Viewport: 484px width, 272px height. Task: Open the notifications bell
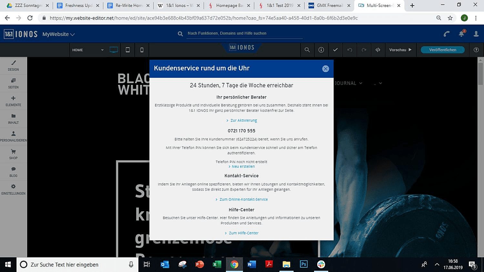click(x=462, y=34)
